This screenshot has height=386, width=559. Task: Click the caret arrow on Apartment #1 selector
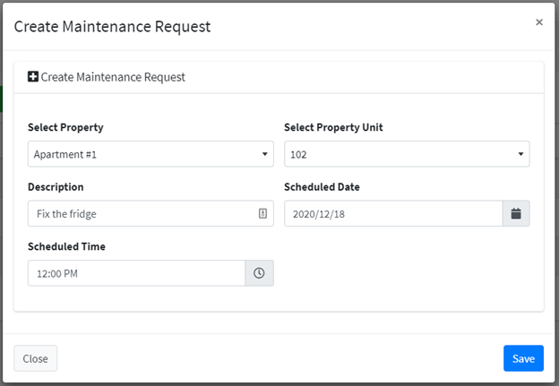265,154
